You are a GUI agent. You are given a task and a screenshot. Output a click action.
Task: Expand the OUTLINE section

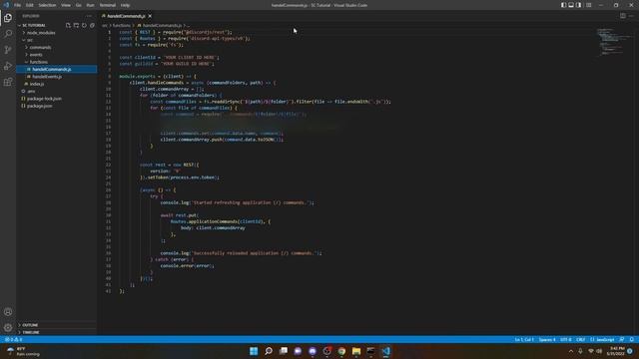(30, 325)
